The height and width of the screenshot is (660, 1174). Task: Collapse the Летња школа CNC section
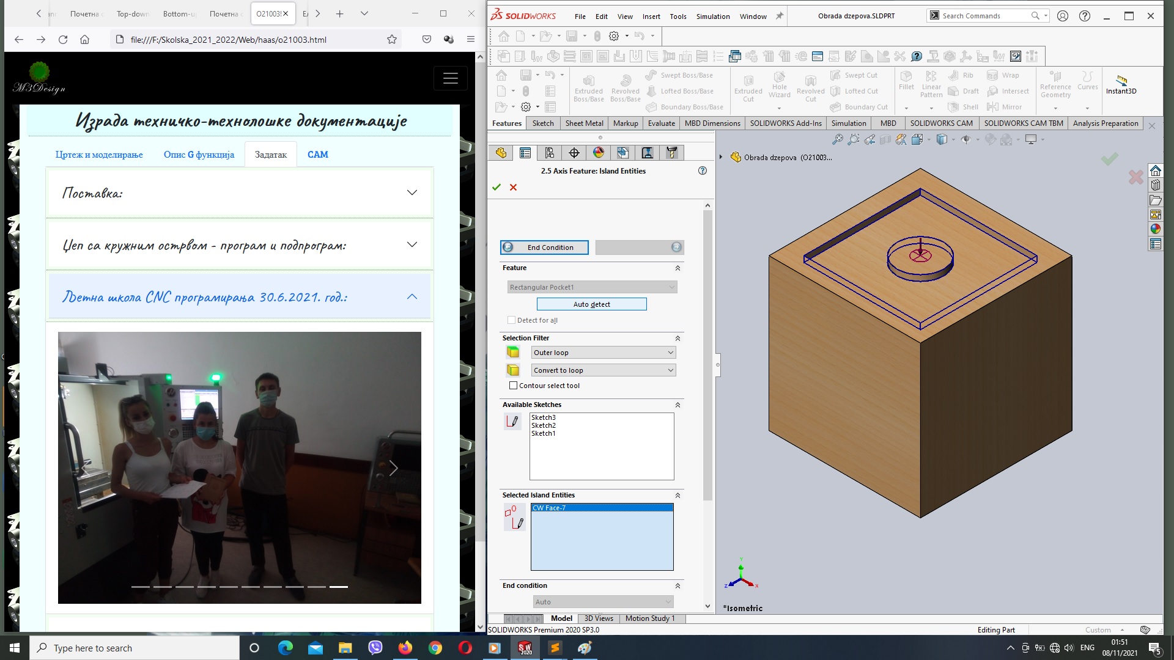(x=240, y=297)
